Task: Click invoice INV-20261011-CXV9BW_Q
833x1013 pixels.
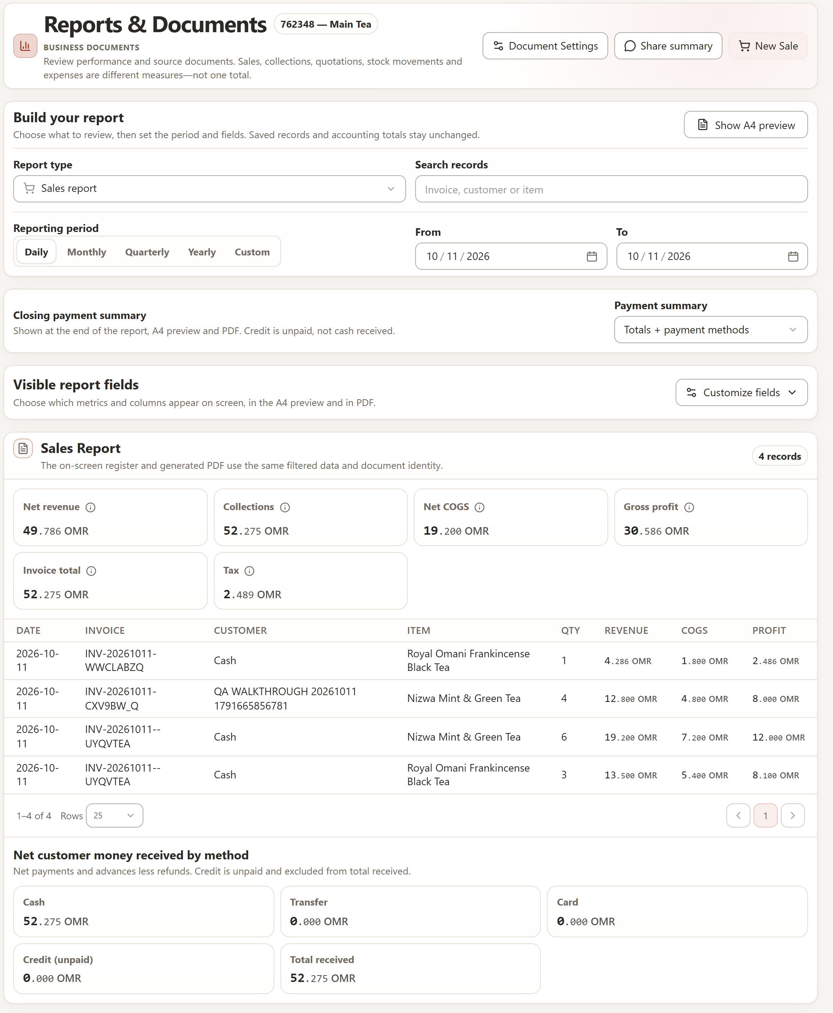Action: tap(120, 699)
